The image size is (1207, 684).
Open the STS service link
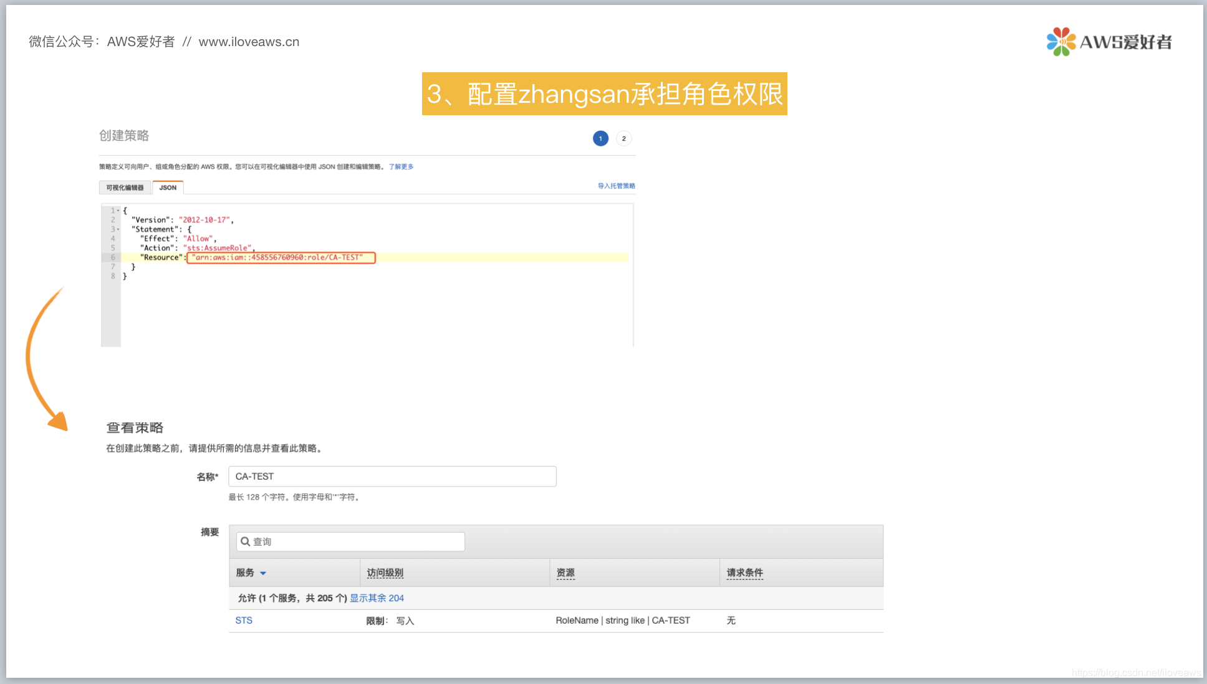[244, 620]
